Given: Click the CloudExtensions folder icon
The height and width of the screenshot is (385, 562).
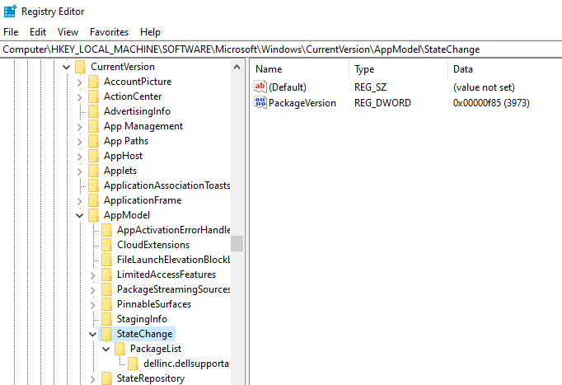Looking at the screenshot, I should [107, 245].
